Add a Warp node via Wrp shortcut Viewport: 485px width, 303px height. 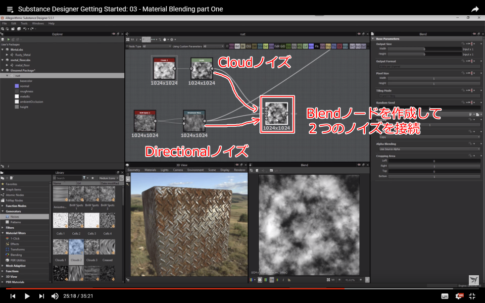pyautogui.click(x=345, y=46)
